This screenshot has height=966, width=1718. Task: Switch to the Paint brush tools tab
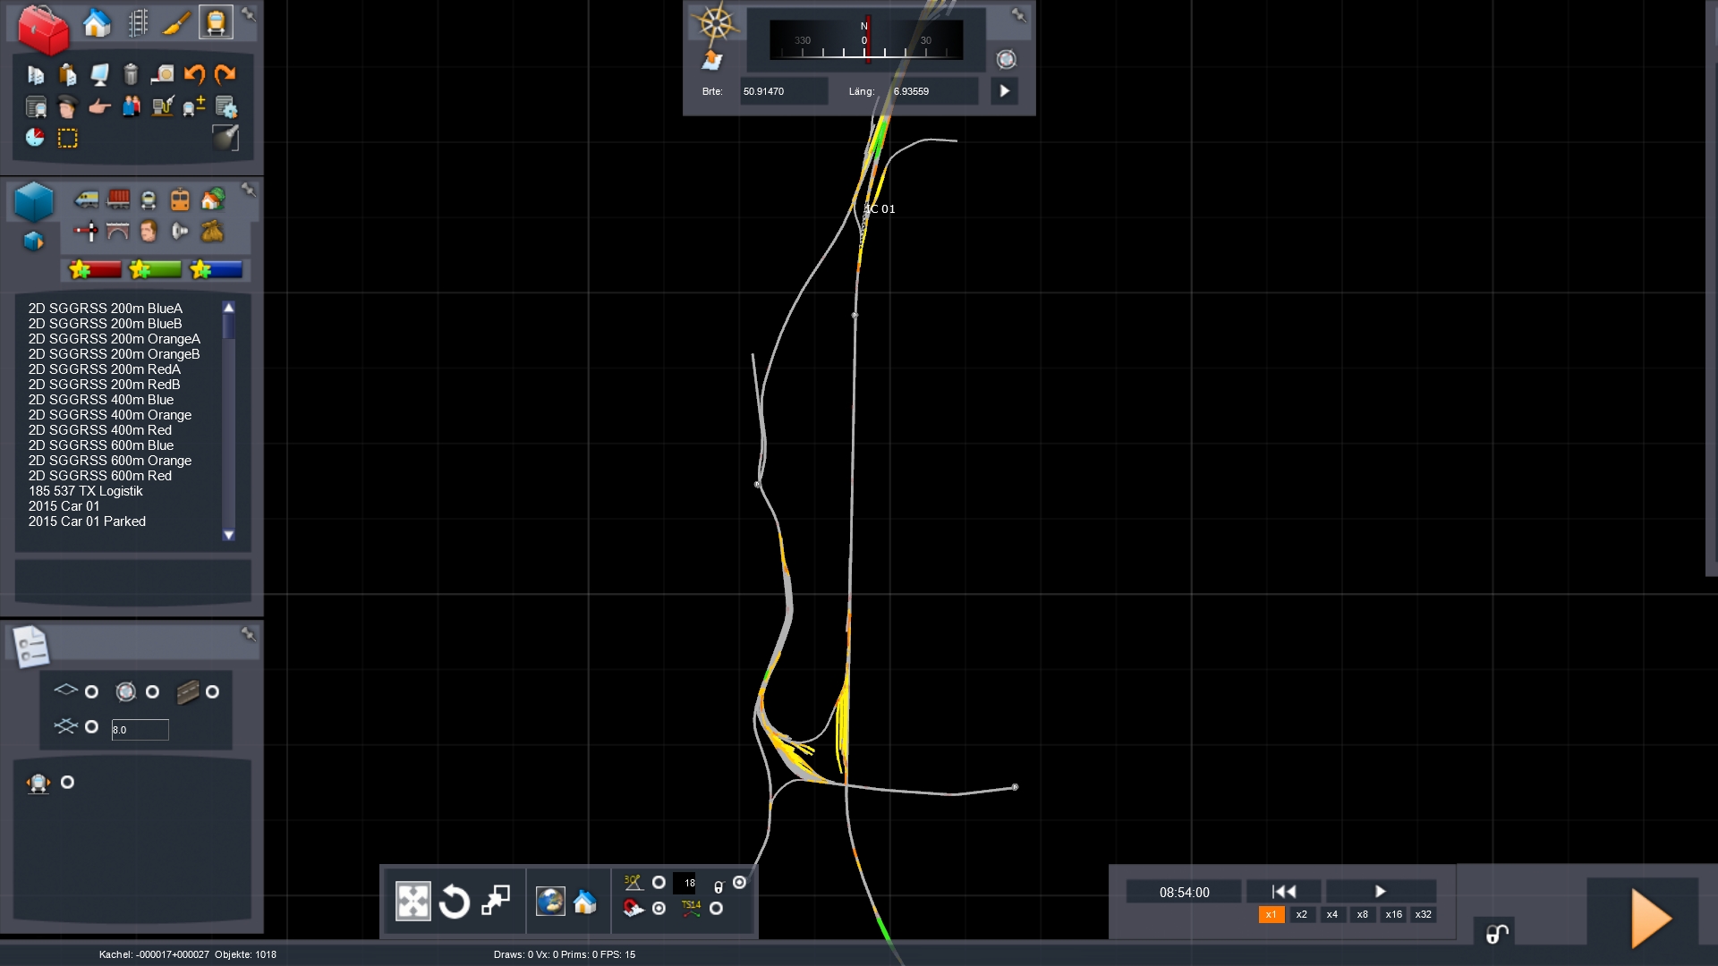[x=176, y=23]
